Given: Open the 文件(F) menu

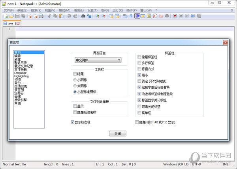Looking at the screenshot, I should coord(9,10).
